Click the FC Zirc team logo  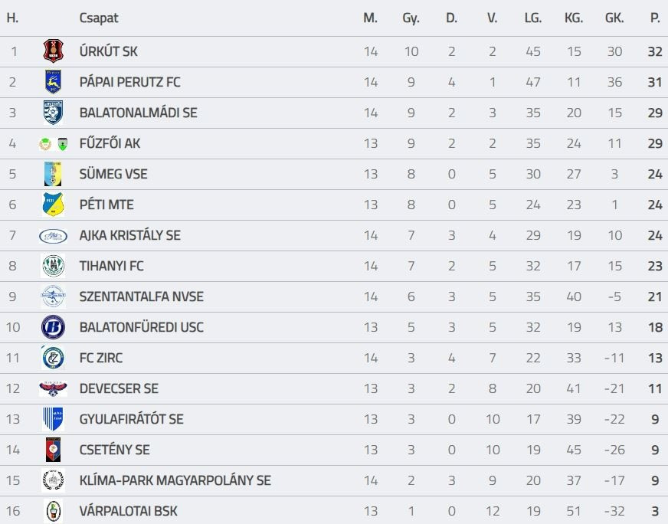[53, 358]
